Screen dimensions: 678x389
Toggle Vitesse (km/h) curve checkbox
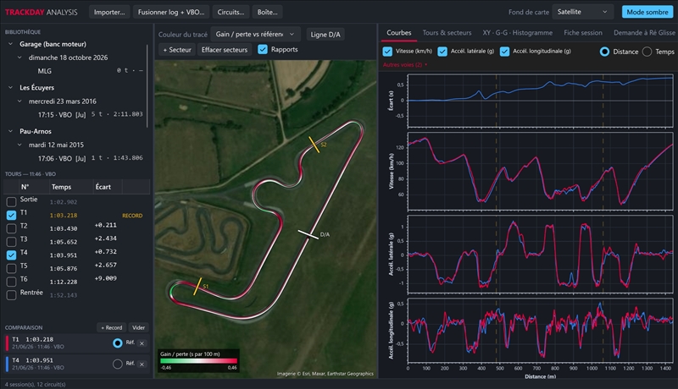(x=387, y=52)
